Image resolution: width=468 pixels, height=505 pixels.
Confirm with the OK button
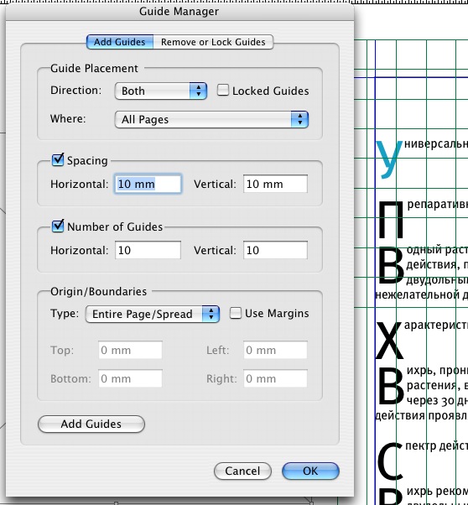tap(310, 471)
